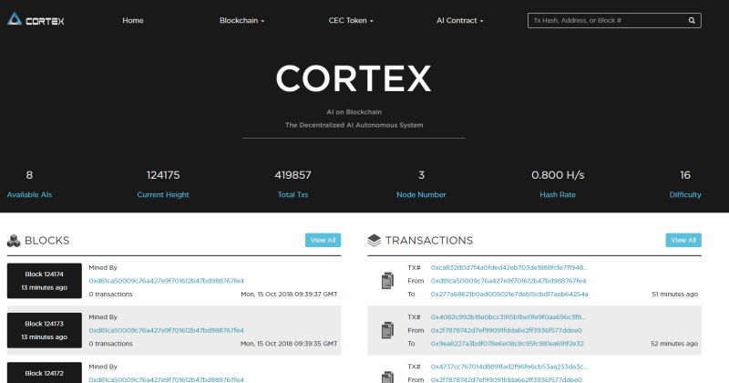Click '0 transactions' under Block 124173
Viewport: 729px width, 383px height.
coord(110,344)
